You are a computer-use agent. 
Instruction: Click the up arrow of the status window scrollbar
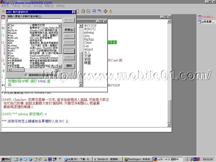[169, 21]
